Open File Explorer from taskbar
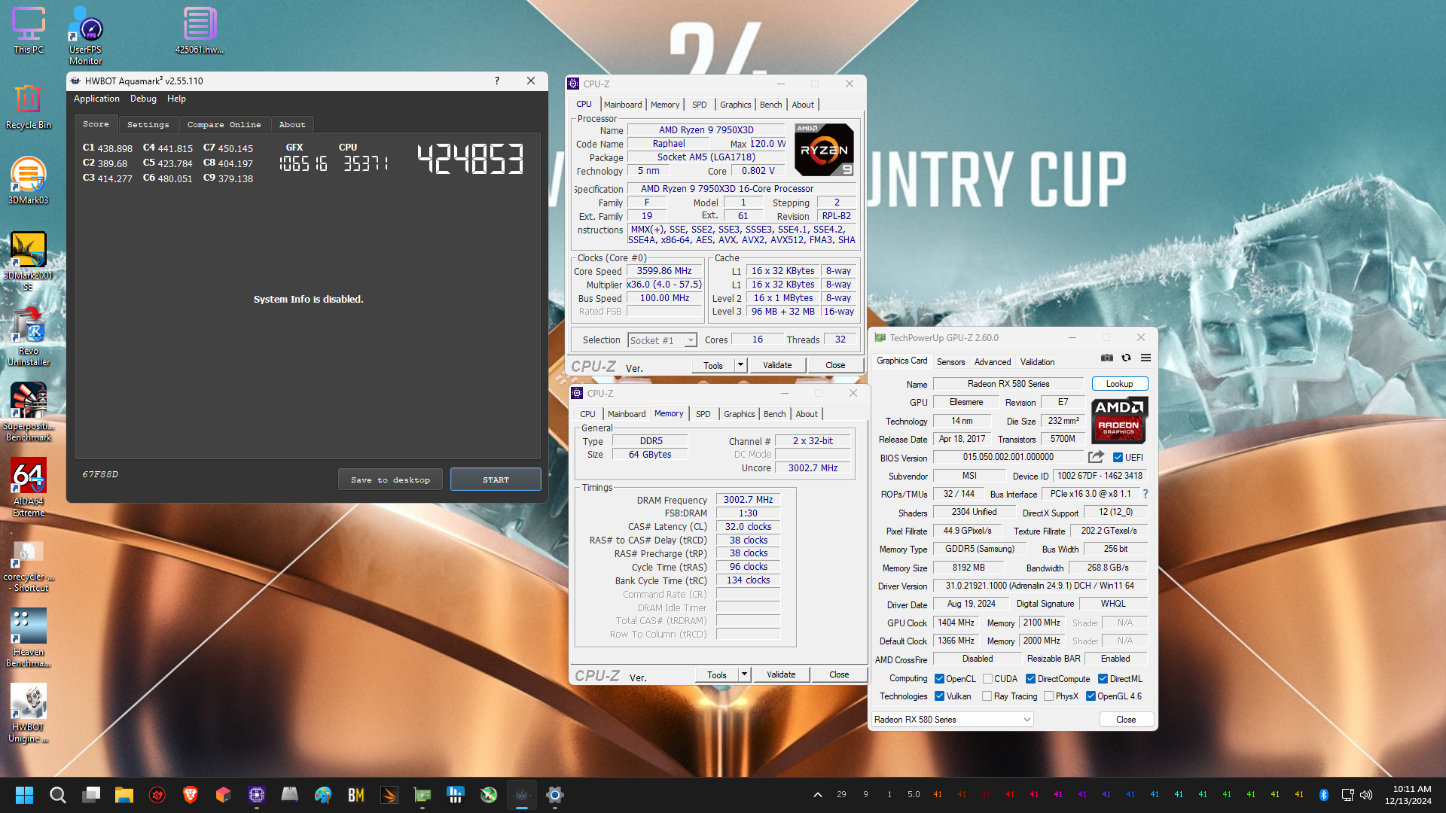 124,795
